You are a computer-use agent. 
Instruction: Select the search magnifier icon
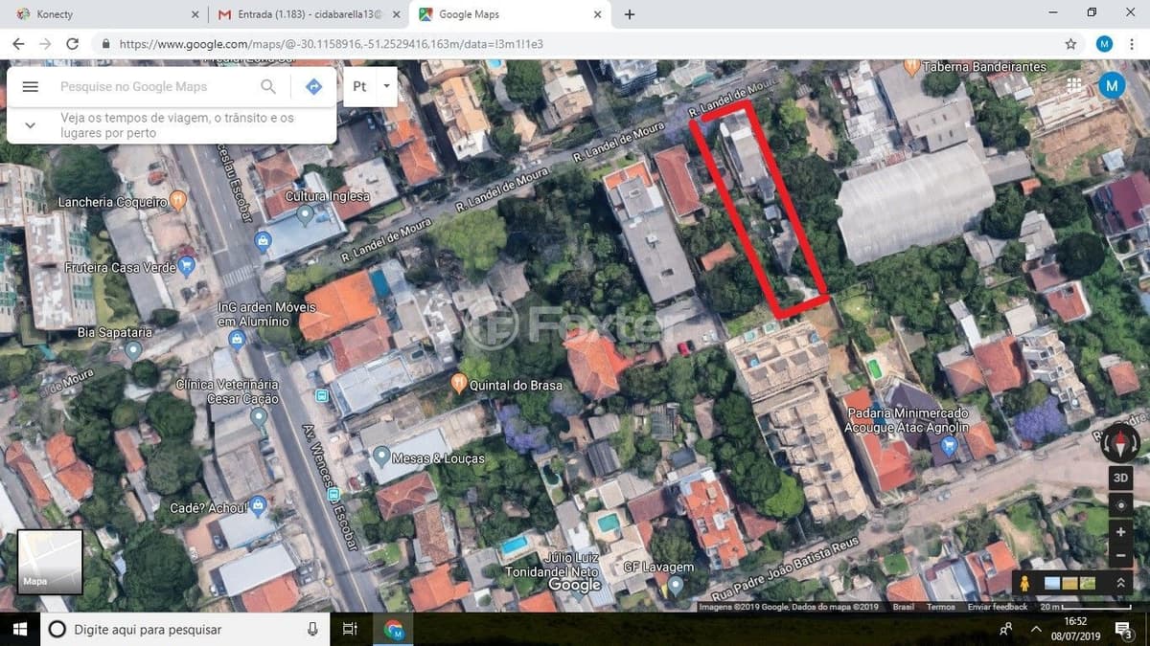click(x=268, y=86)
